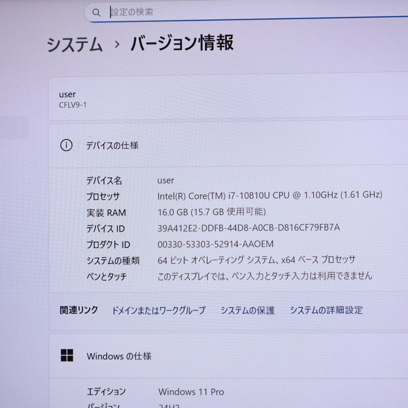The image size is (408, 408).
Task: Open システムの詳細設定 link
Action: click(326, 310)
